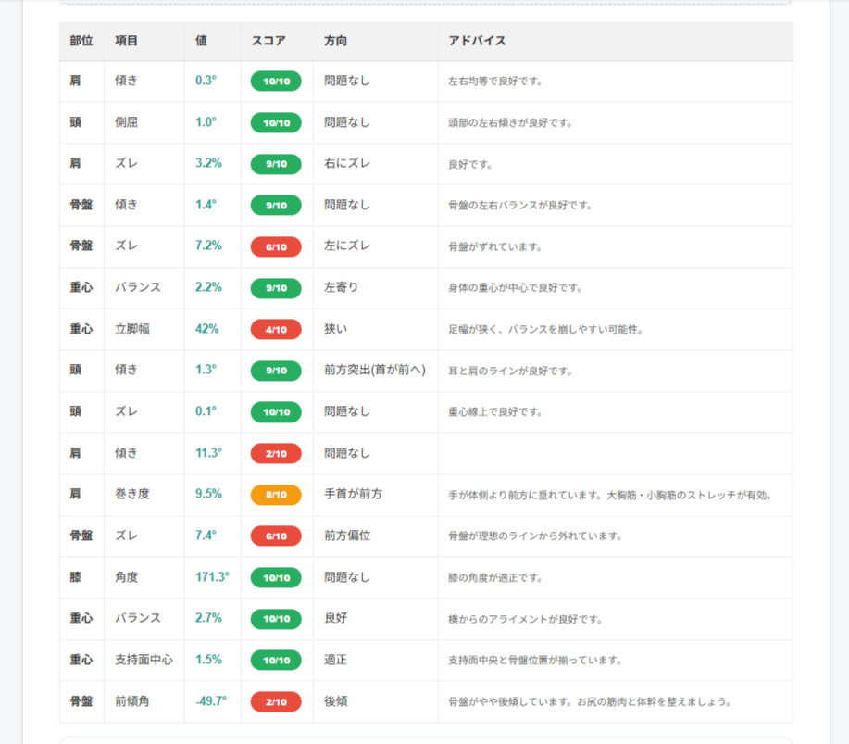Click the 後傾 direction cell
This screenshot has width=849, height=744.
(x=336, y=701)
